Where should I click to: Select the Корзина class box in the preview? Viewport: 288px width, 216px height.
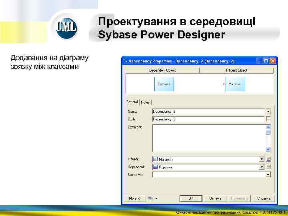pos(164,84)
